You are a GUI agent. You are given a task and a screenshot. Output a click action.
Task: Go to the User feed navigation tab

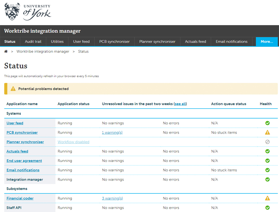tap(81, 42)
